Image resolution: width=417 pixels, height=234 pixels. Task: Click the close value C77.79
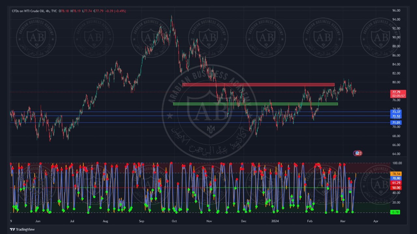98,11
